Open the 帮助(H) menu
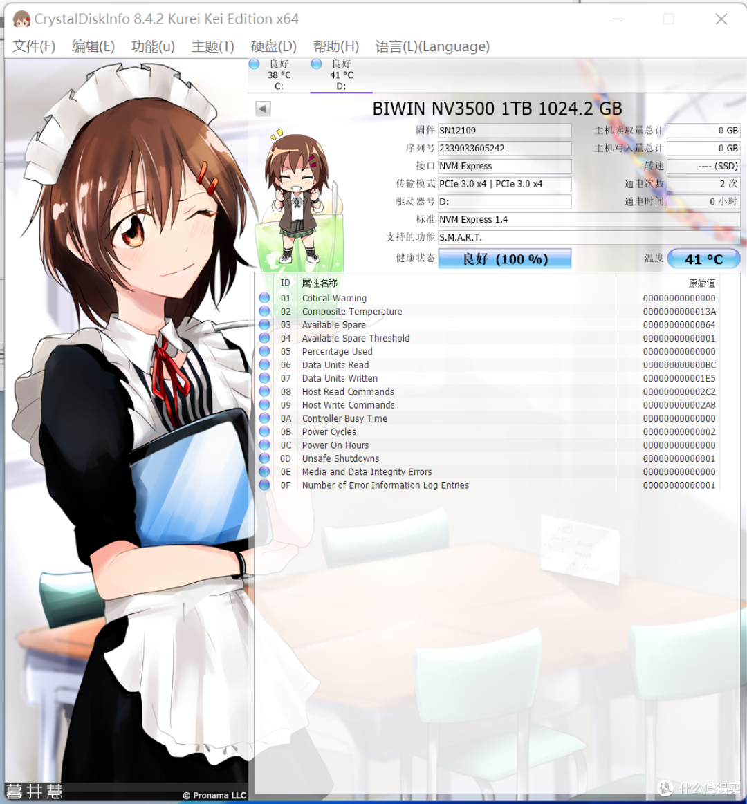The width and height of the screenshot is (747, 804). coord(336,46)
